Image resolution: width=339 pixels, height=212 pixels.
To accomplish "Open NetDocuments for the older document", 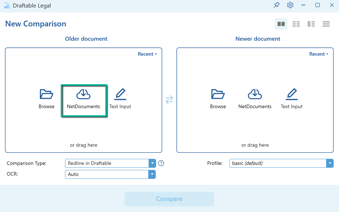I will pyautogui.click(x=84, y=99).
